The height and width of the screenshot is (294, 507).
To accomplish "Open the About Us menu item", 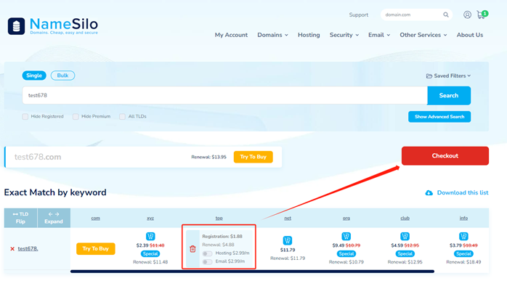I will point(470,35).
